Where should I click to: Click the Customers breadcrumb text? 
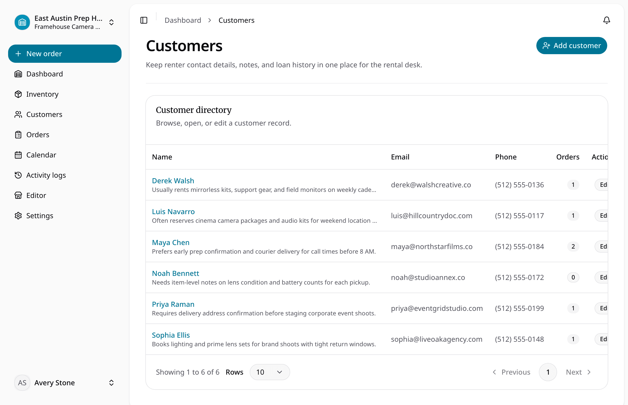click(236, 20)
